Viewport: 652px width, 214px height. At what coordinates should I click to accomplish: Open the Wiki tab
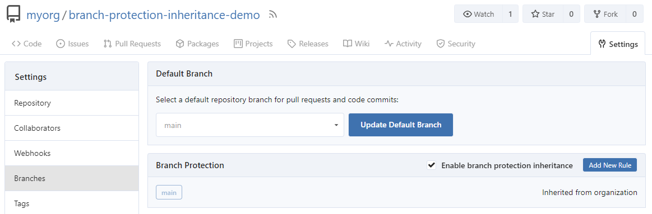(356, 44)
